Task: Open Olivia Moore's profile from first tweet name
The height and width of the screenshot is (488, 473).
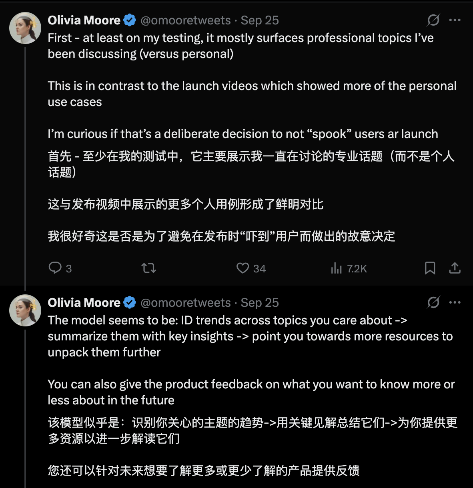Action: 84,20
